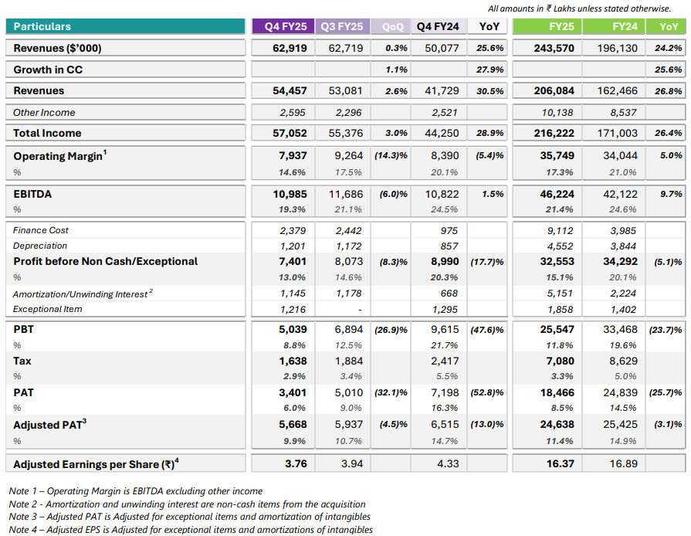The height and width of the screenshot is (536, 691).
Task: Click the 5,039 PBT cell
Action: (293, 329)
